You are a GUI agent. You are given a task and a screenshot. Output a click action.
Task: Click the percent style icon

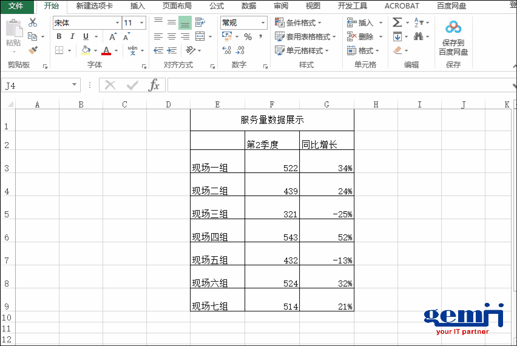point(248,37)
